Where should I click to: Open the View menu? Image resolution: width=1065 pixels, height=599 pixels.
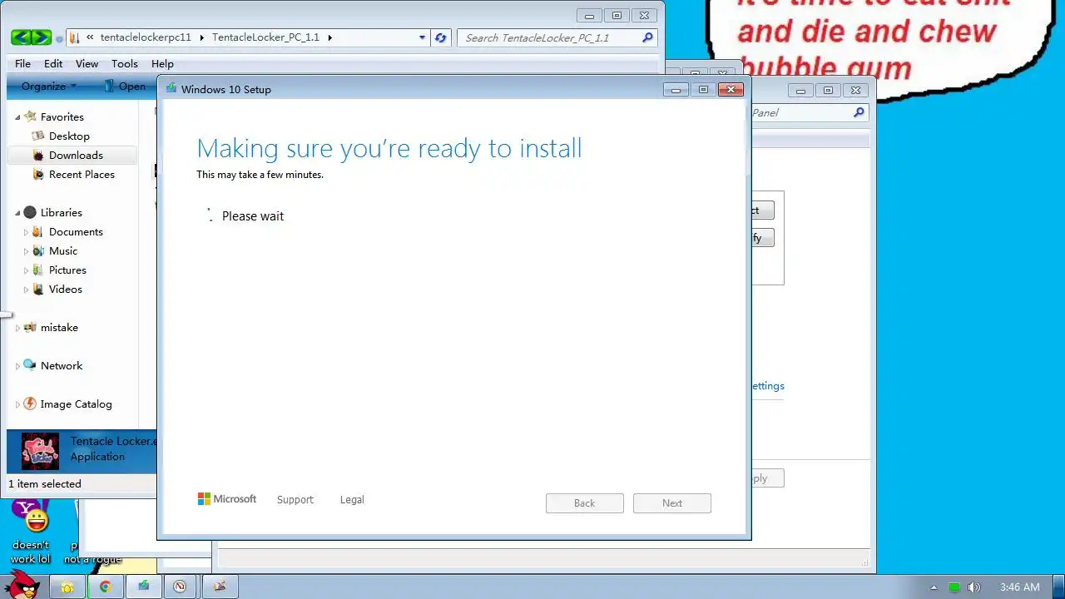[87, 63]
